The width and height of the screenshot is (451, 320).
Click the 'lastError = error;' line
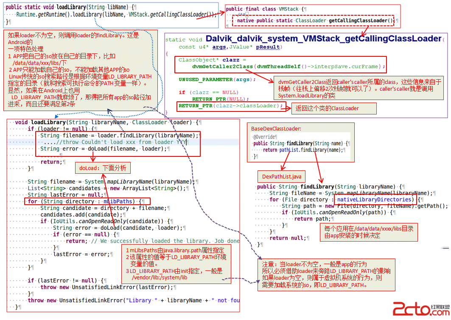[x=81, y=254]
